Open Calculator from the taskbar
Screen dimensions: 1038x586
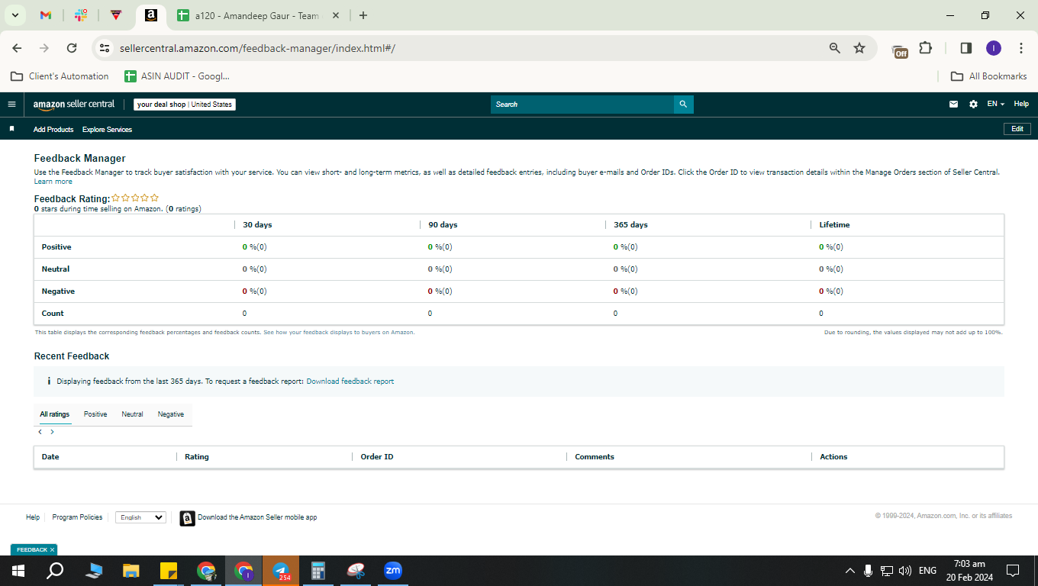318,571
